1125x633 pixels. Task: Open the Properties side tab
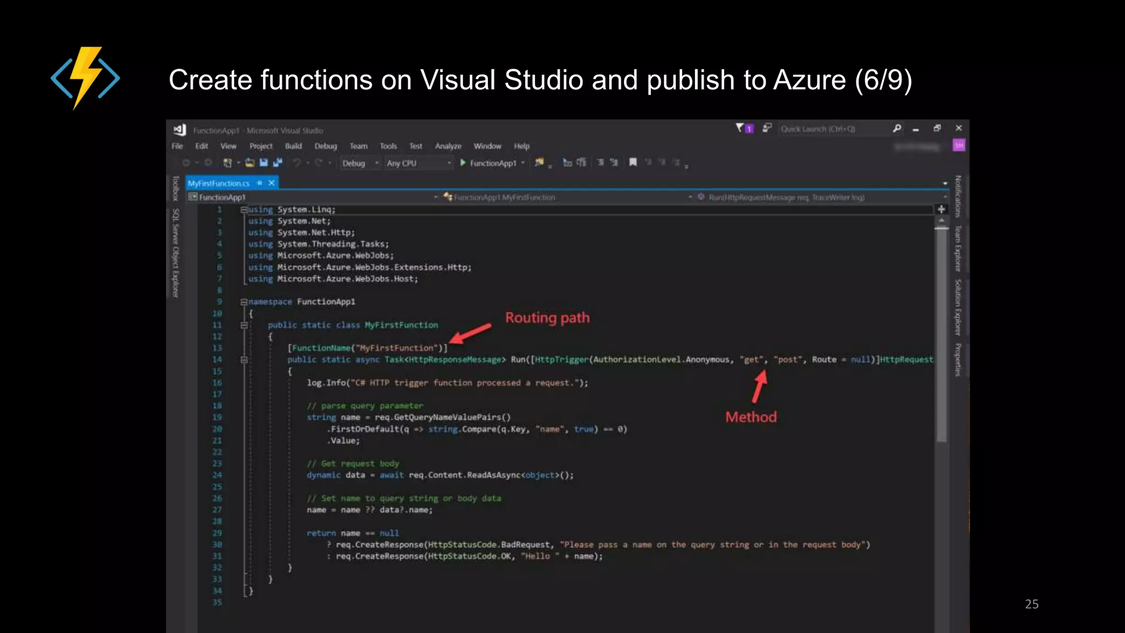click(957, 360)
